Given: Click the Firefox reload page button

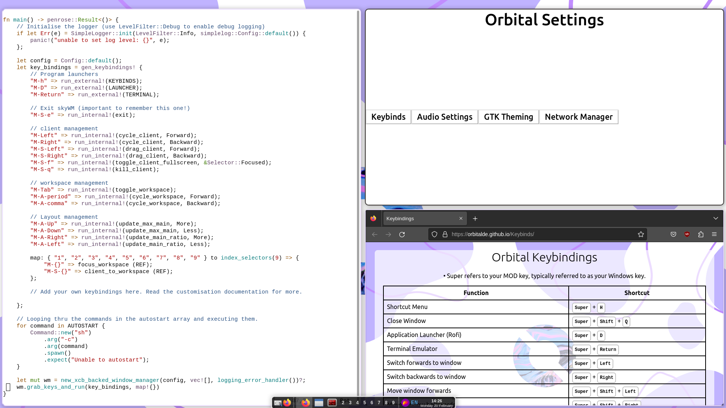Looking at the screenshot, I should 402,235.
